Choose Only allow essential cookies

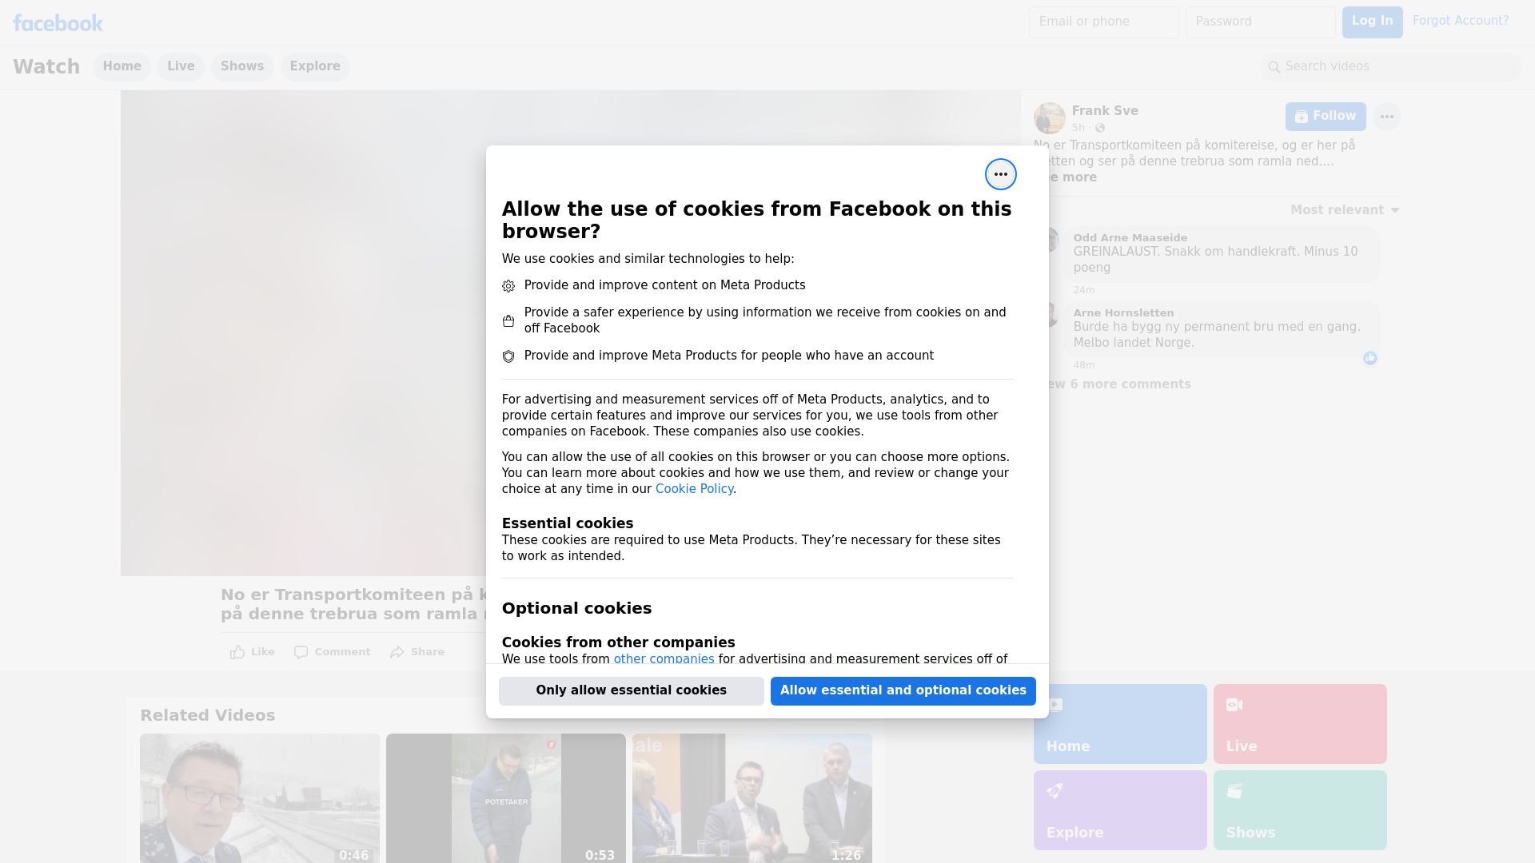coord(632,690)
